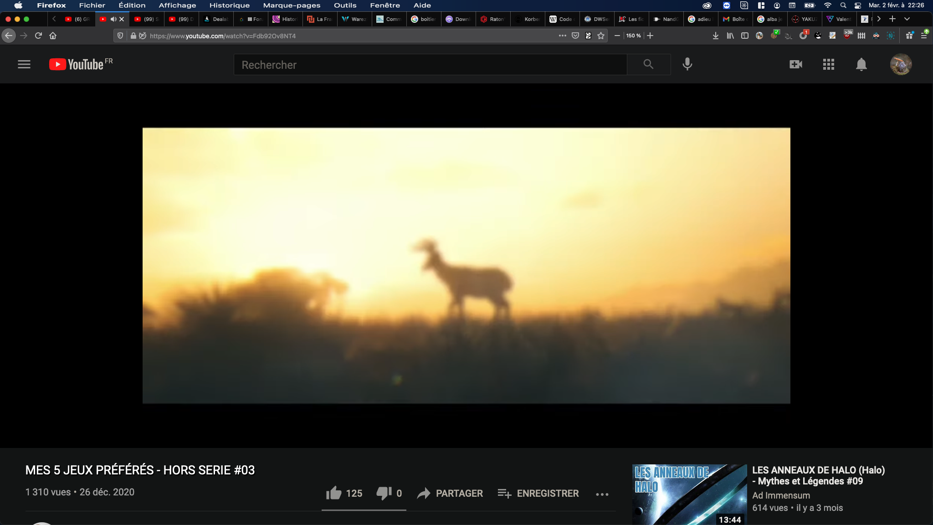Bookmark the page with the star icon
Image resolution: width=933 pixels, height=525 pixels.
pyautogui.click(x=601, y=36)
